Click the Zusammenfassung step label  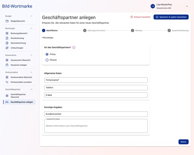tap(180, 30)
